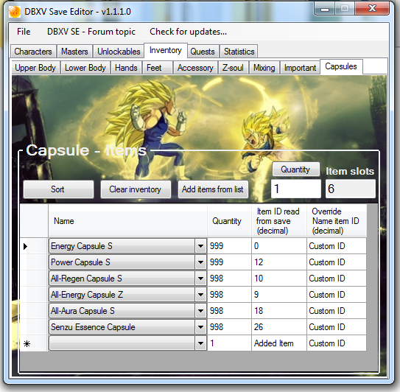Click Custom ID cell in Energy Capsule S row
Screen dimensions: 400x392
337,246
